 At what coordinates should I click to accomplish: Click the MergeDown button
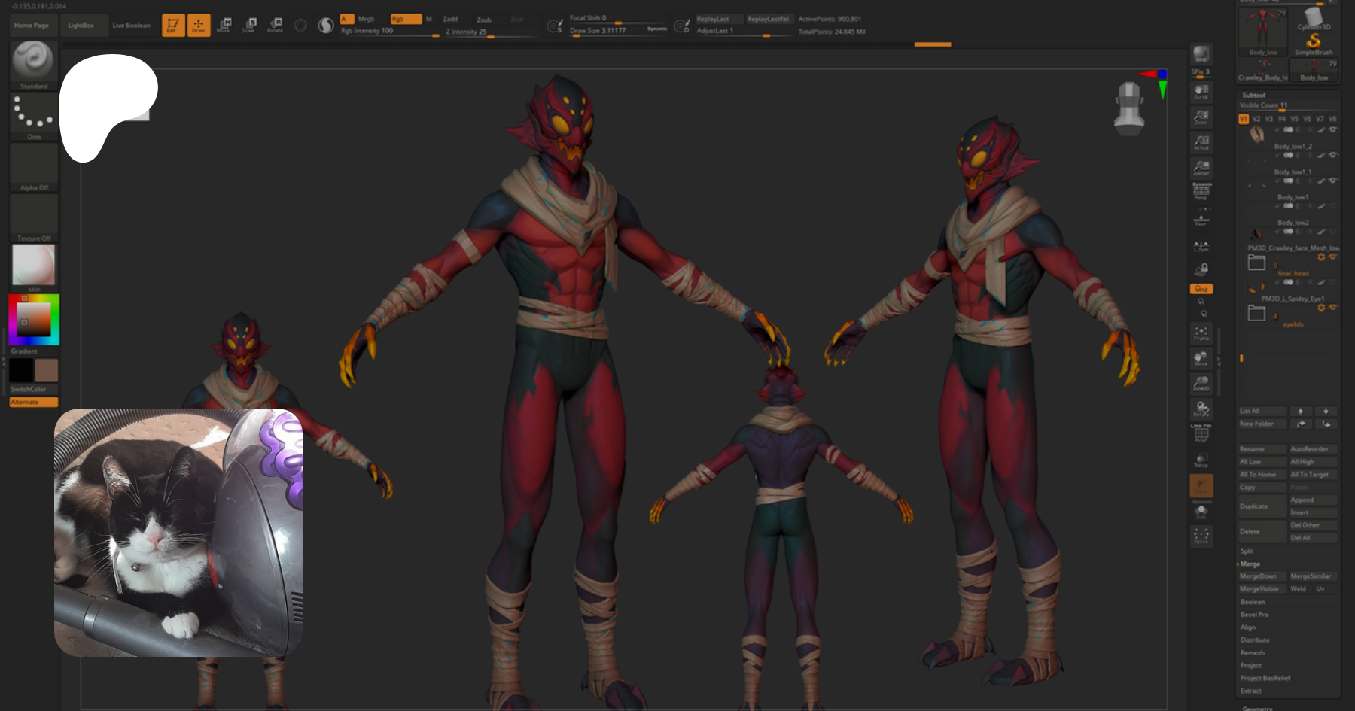1258,576
